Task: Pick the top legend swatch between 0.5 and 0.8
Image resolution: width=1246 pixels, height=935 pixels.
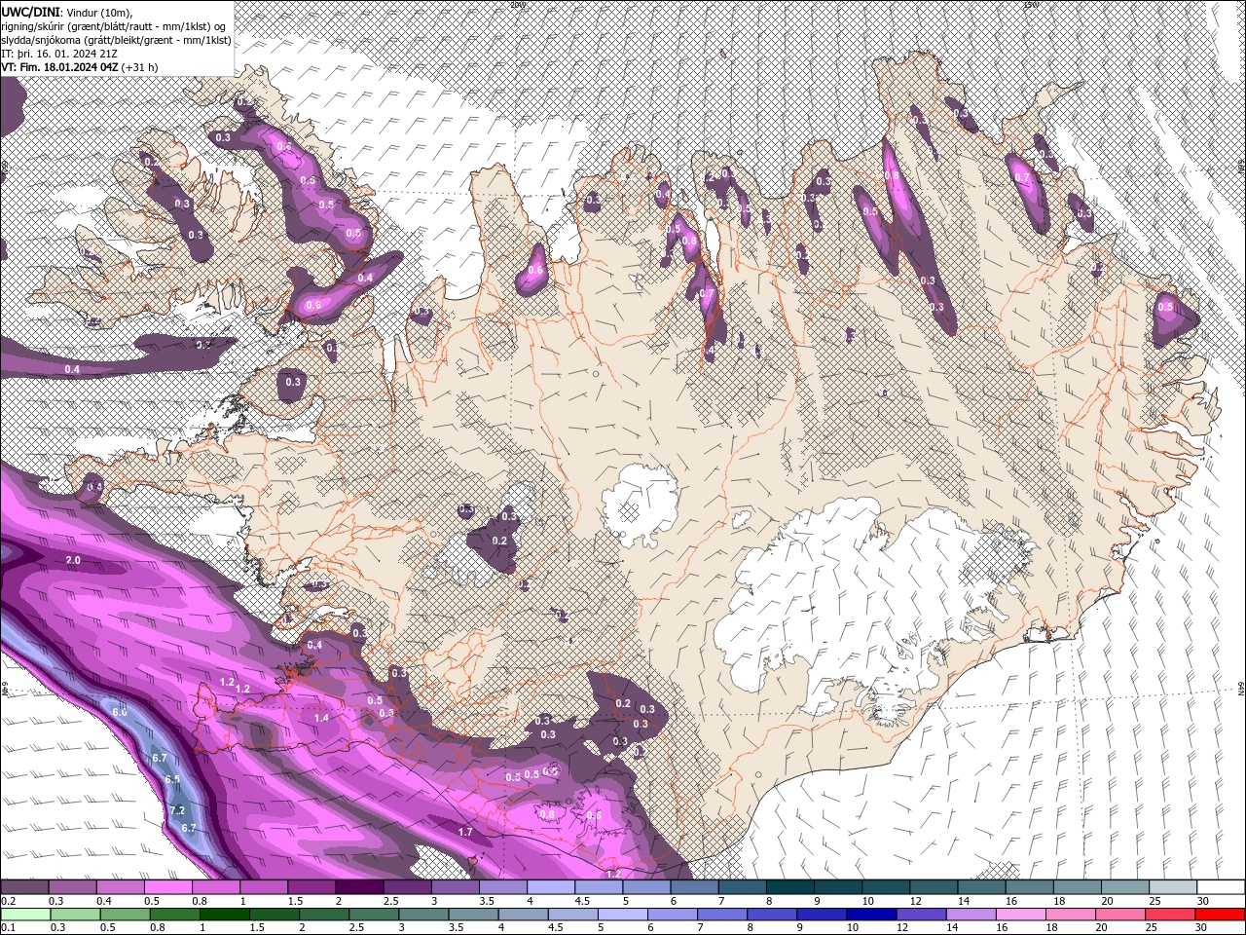Action: pyautogui.click(x=167, y=887)
